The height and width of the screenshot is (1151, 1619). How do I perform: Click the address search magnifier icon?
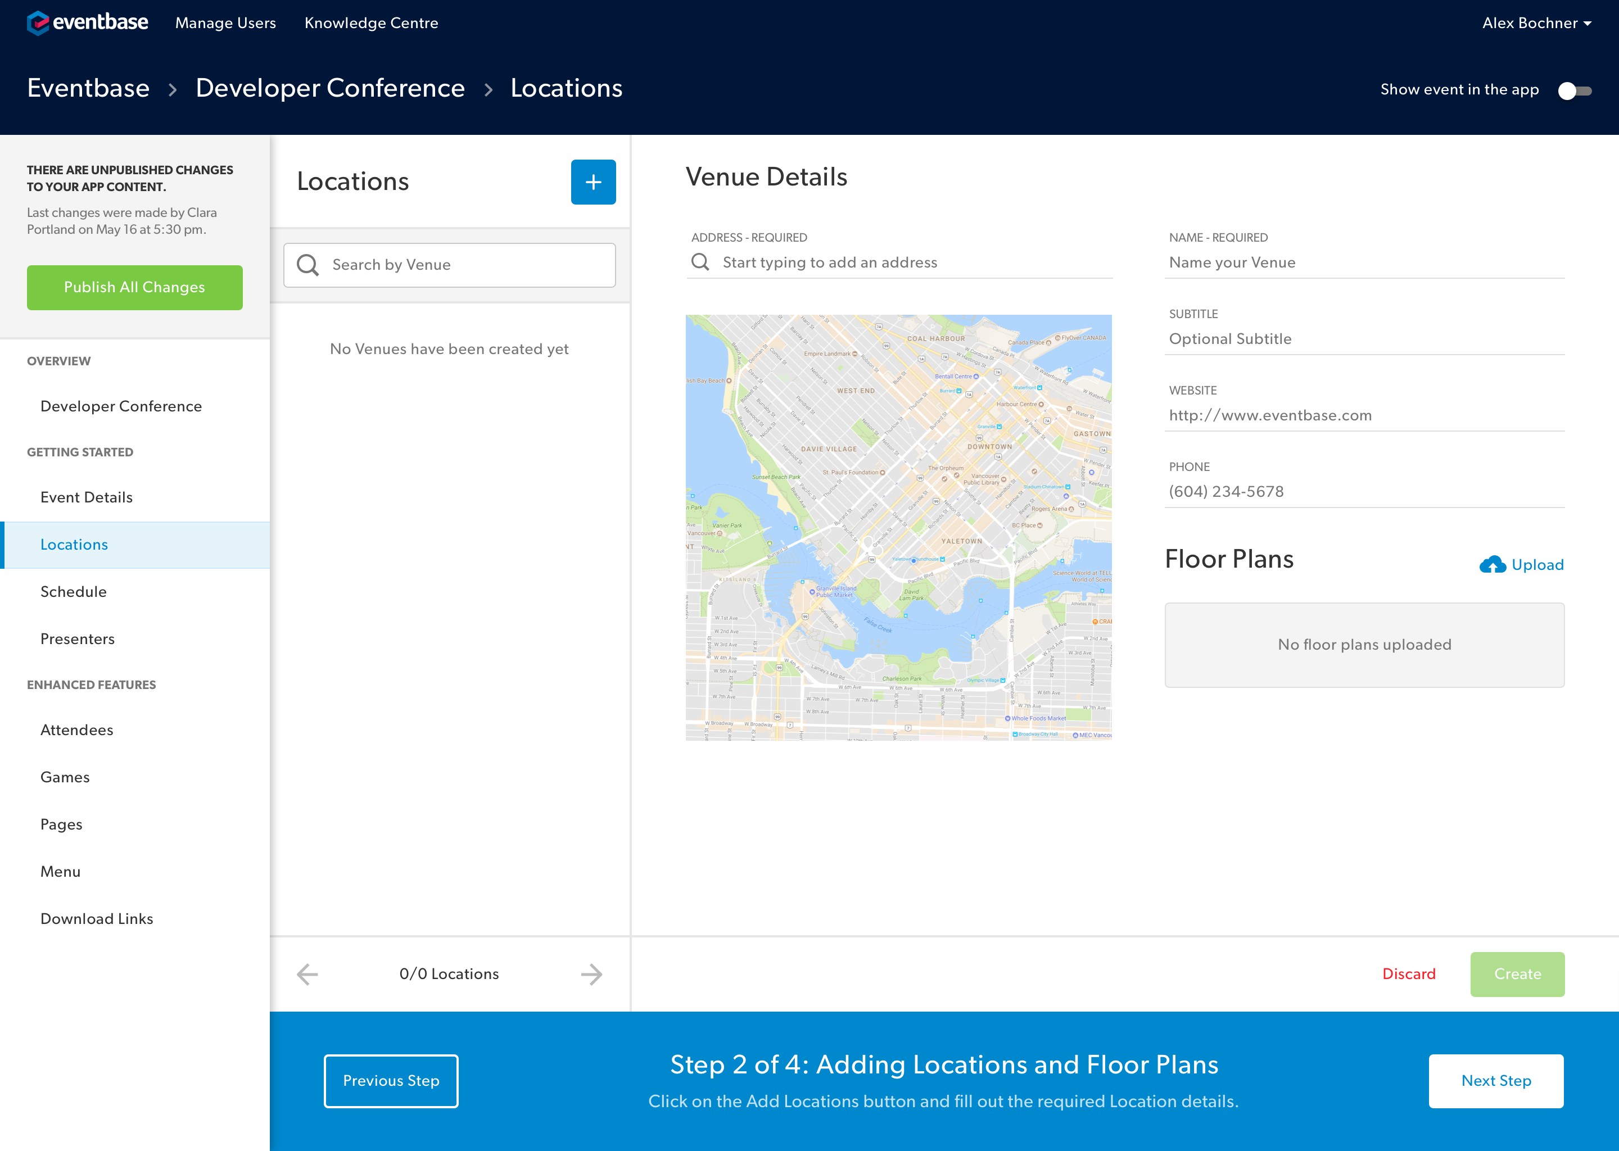pos(701,261)
